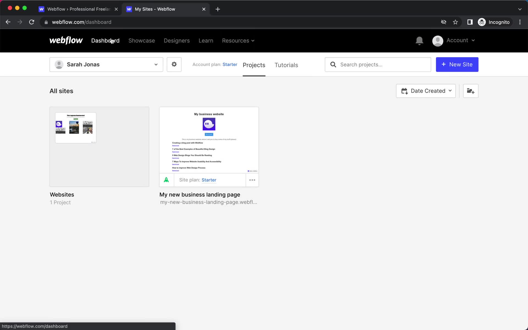Select the Tutorials tab

(286, 65)
